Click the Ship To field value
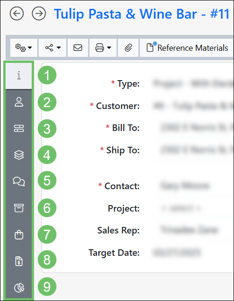The width and height of the screenshot is (234, 301). point(197,150)
